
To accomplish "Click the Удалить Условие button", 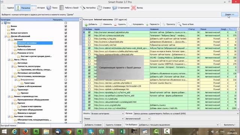I will tap(113, 125).
